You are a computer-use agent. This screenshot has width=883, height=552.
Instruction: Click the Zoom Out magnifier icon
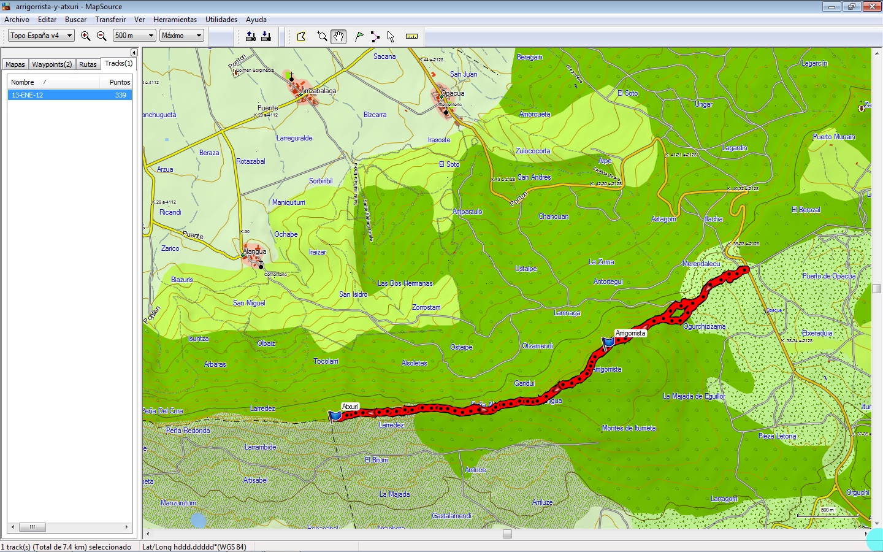click(x=102, y=36)
